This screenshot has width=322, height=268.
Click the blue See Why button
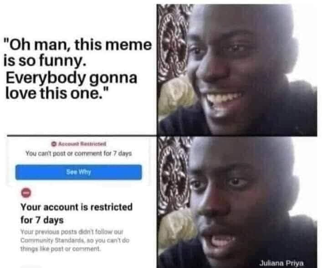[x=78, y=172]
